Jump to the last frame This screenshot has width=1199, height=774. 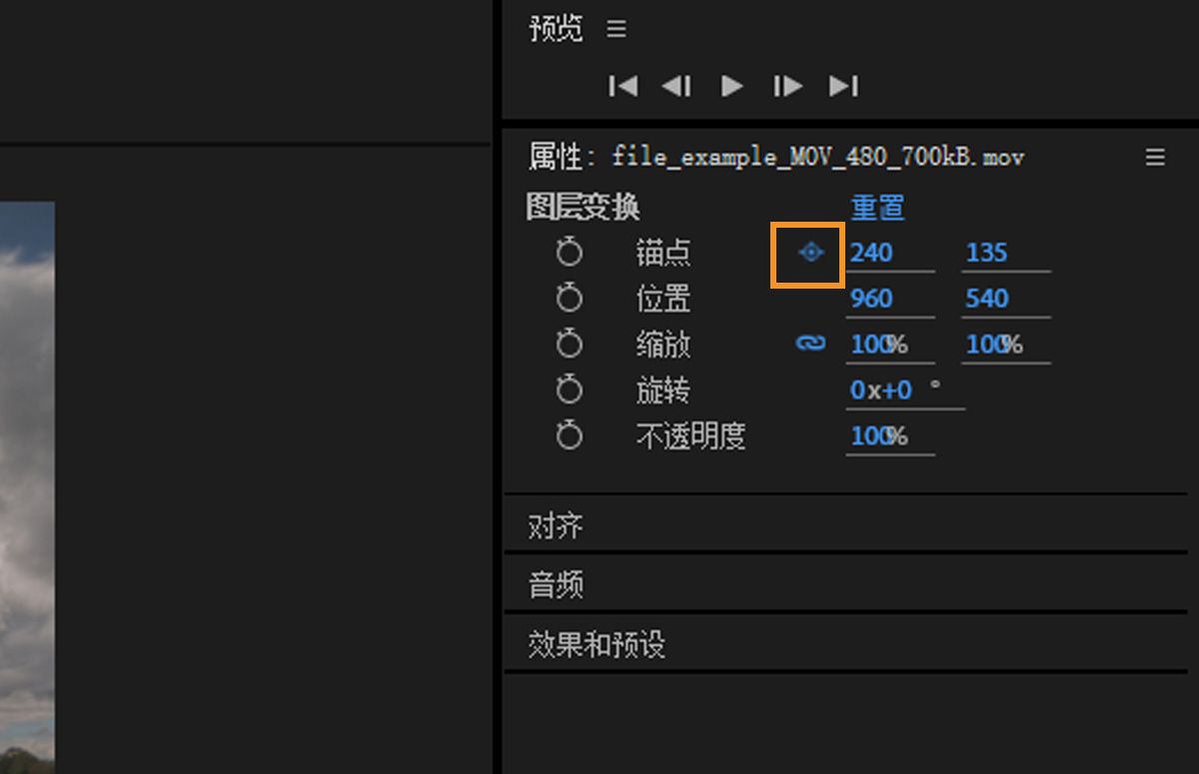point(844,86)
